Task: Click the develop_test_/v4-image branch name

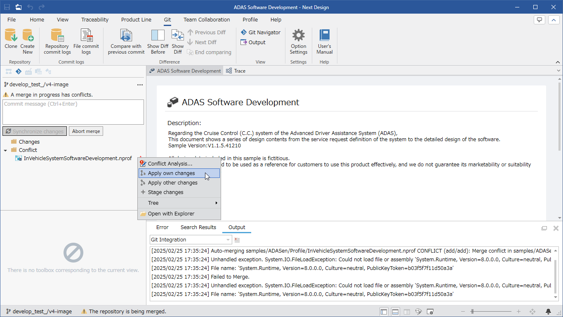Action: point(39,84)
